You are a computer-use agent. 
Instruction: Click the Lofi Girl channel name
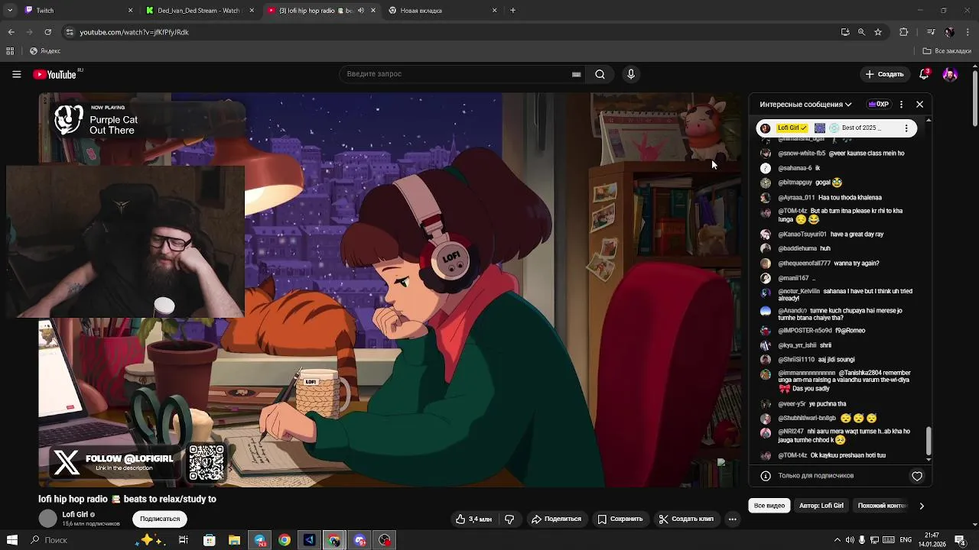click(75, 515)
